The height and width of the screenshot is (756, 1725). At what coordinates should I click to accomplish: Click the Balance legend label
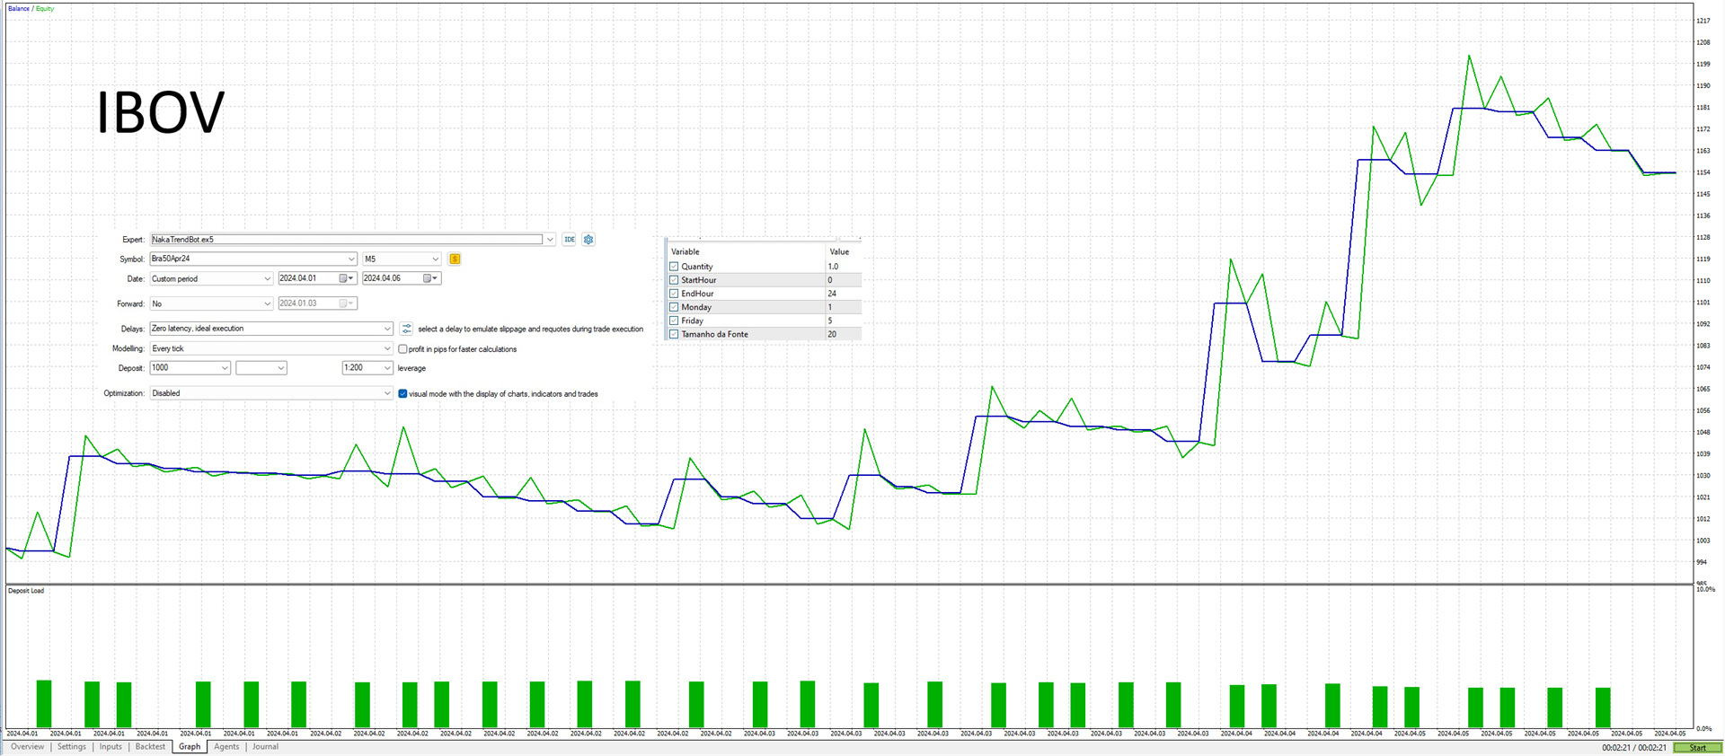point(18,9)
